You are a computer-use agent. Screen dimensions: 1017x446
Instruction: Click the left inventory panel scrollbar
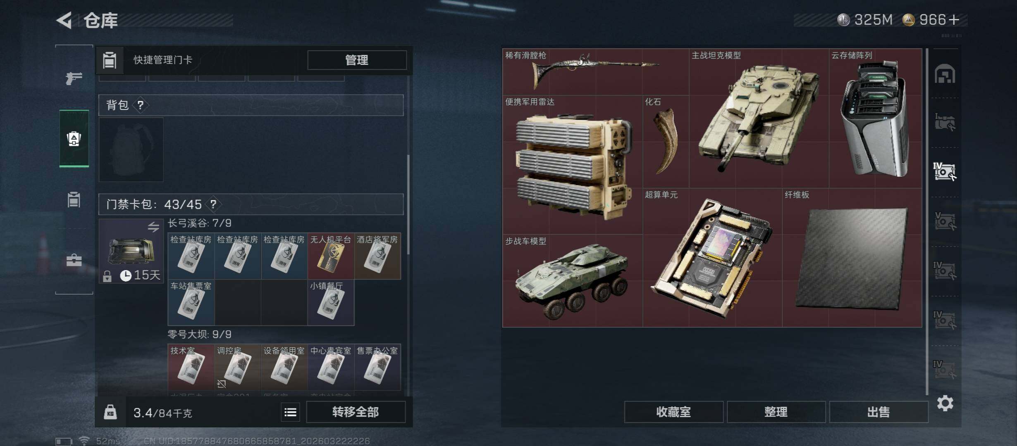(408, 204)
